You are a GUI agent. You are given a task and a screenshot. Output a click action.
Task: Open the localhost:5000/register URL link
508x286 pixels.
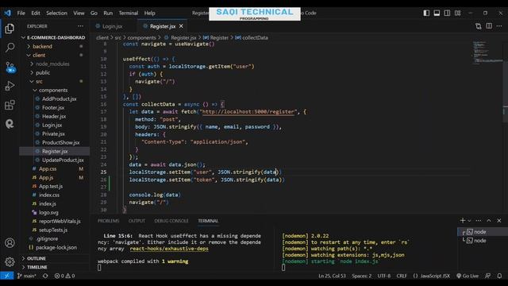248,112
